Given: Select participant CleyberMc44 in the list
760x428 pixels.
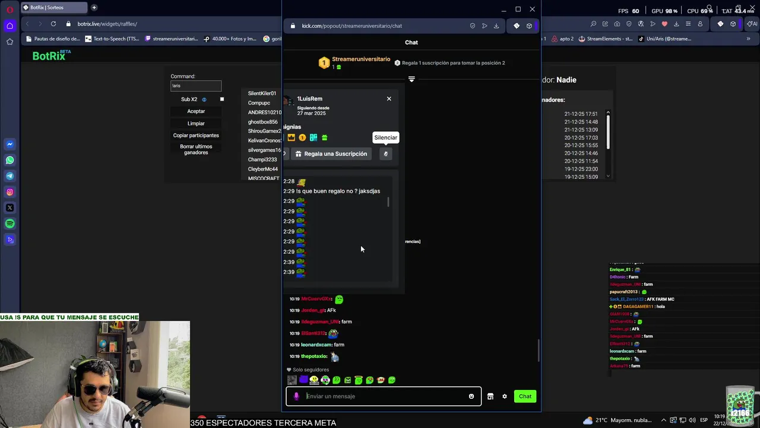Looking at the screenshot, I should point(263,169).
